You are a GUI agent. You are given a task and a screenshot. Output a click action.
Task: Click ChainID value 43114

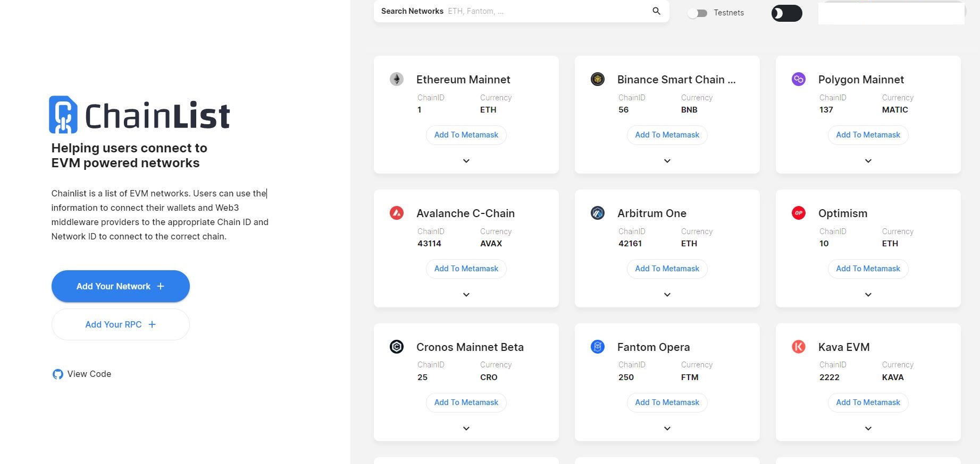click(x=430, y=244)
